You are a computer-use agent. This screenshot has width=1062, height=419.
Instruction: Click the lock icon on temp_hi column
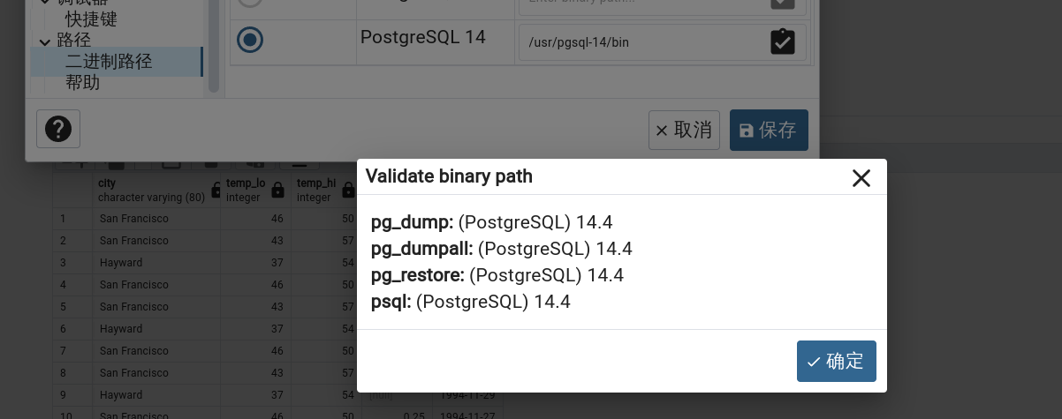(x=347, y=190)
